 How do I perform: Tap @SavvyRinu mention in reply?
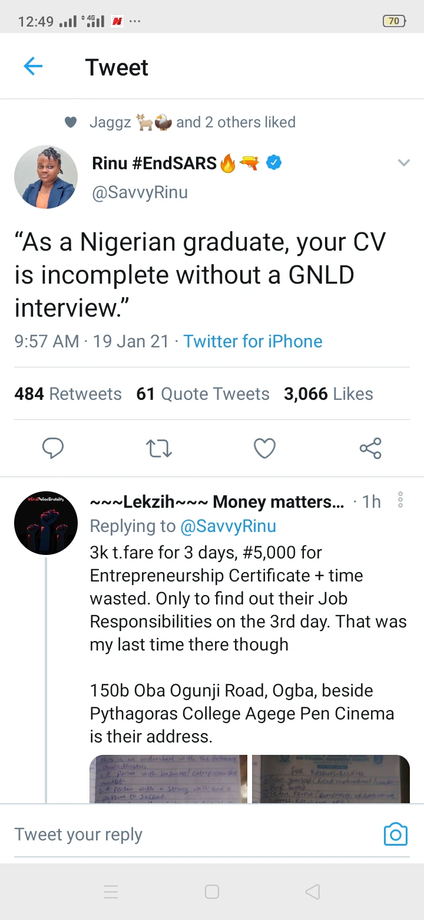(x=228, y=526)
